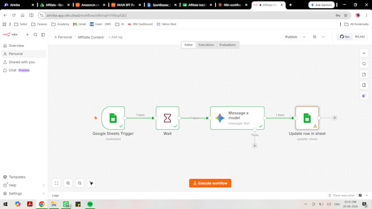
Task: Open Templates in the sidebar
Action: click(x=24, y=177)
